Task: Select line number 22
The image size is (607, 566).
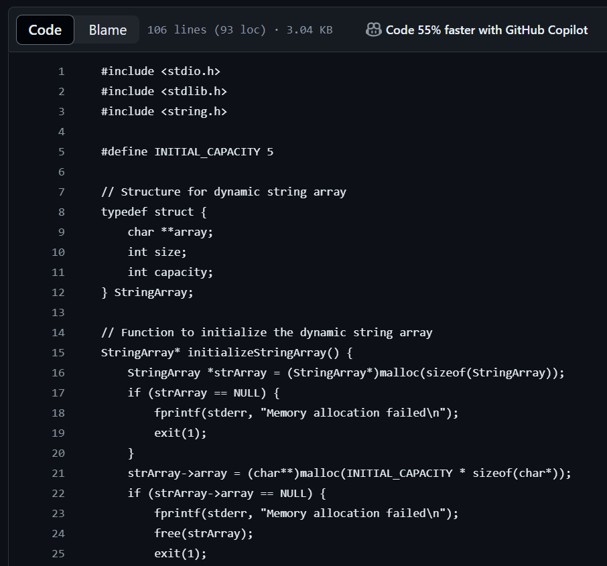Action: [58, 494]
